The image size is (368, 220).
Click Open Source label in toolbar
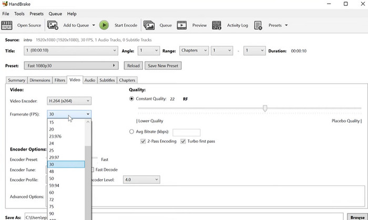click(x=29, y=25)
